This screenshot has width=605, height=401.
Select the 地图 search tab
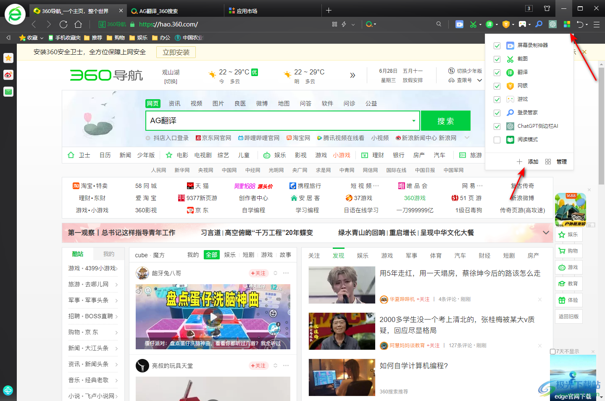tap(284, 103)
